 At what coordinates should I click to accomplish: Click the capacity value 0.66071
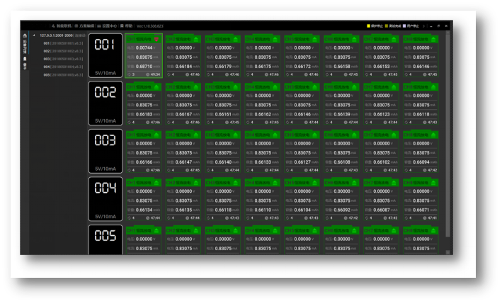[421, 210]
